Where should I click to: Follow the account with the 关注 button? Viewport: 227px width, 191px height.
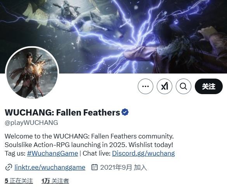(x=209, y=86)
